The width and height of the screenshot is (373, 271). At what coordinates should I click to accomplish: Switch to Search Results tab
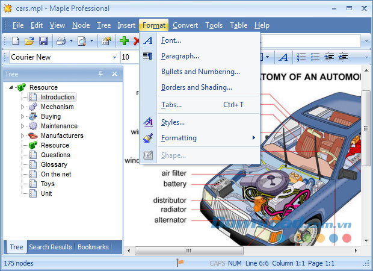tap(51, 247)
